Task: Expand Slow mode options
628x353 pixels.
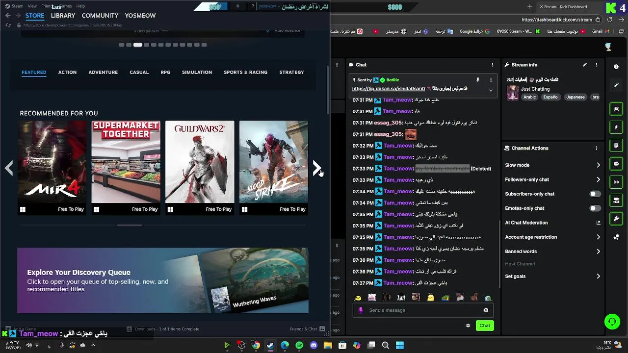Action: (598, 165)
